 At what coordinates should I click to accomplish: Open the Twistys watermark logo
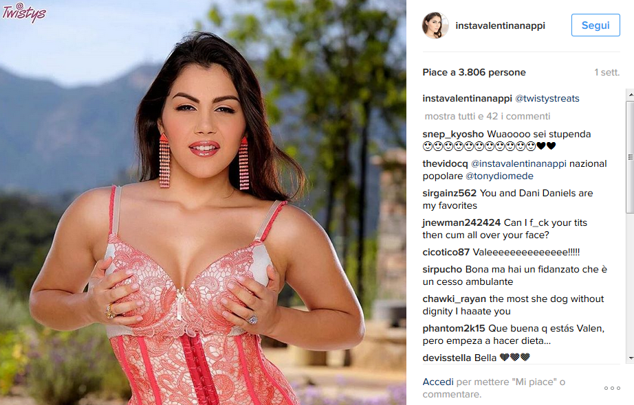[x=24, y=12]
